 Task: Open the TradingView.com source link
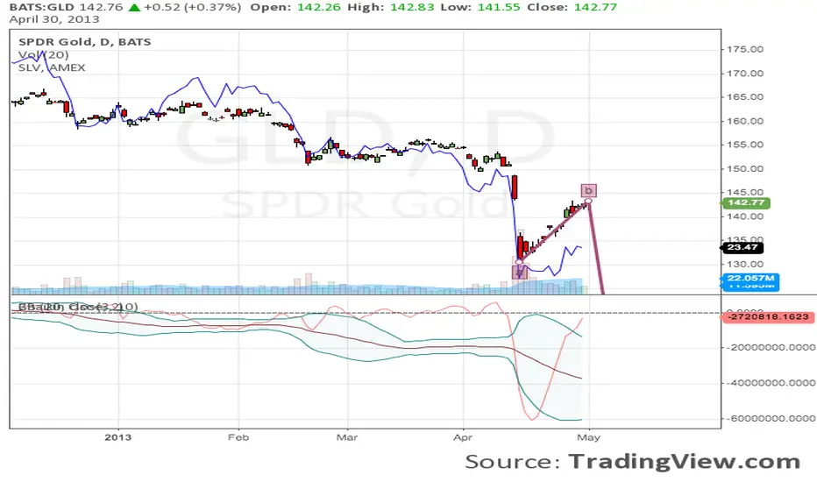[684, 462]
